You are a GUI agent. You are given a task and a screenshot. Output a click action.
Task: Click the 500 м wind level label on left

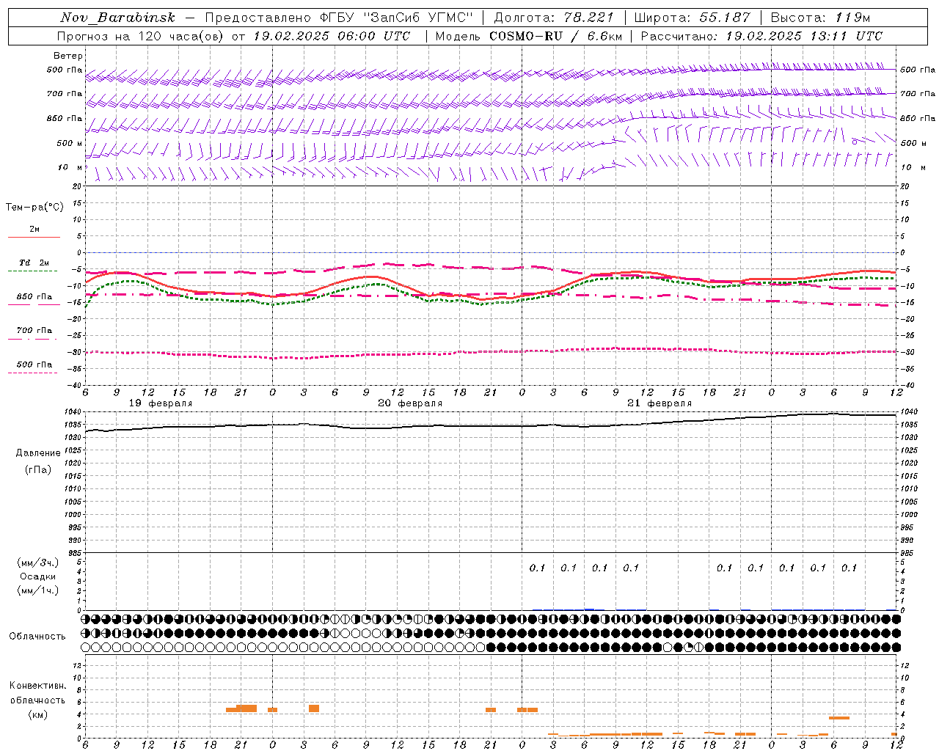coord(70,143)
